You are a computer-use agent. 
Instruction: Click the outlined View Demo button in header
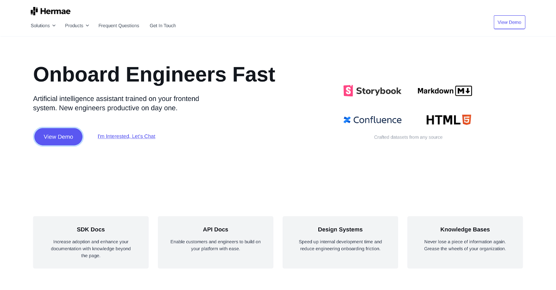click(509, 22)
